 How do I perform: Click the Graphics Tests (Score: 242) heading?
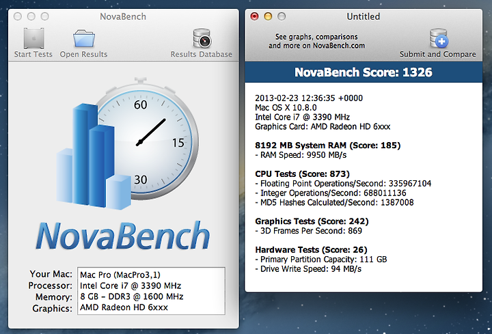pos(312,221)
